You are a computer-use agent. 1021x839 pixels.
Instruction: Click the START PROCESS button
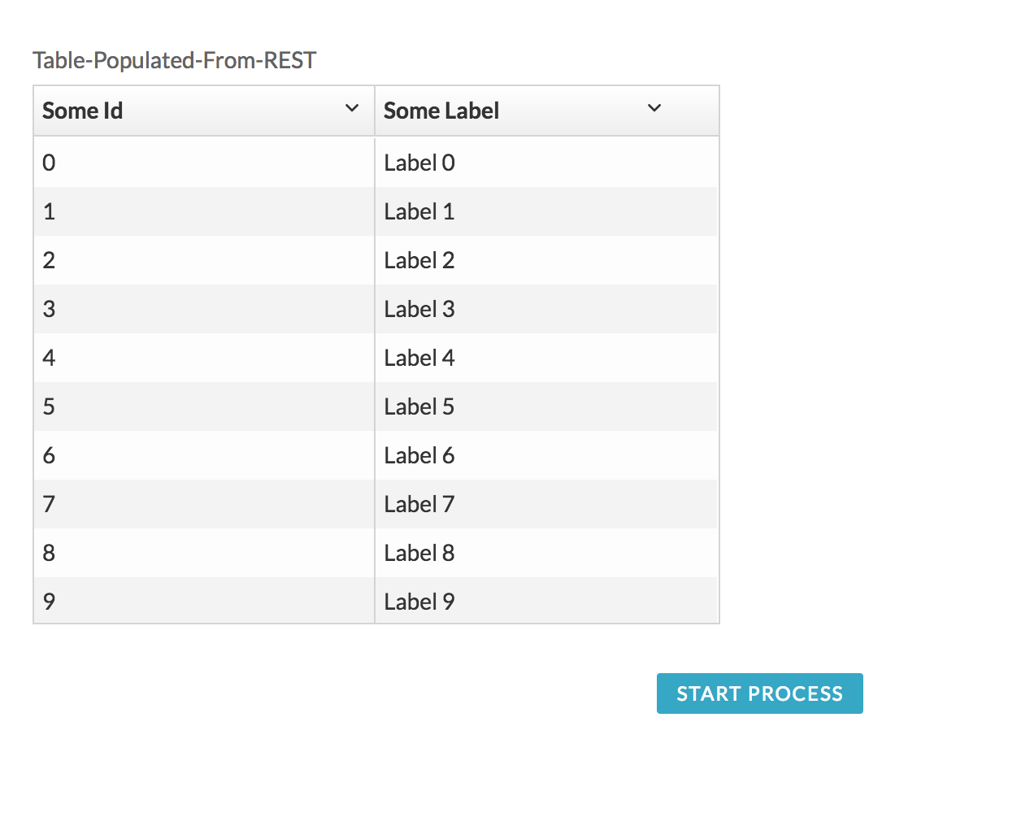(x=759, y=693)
